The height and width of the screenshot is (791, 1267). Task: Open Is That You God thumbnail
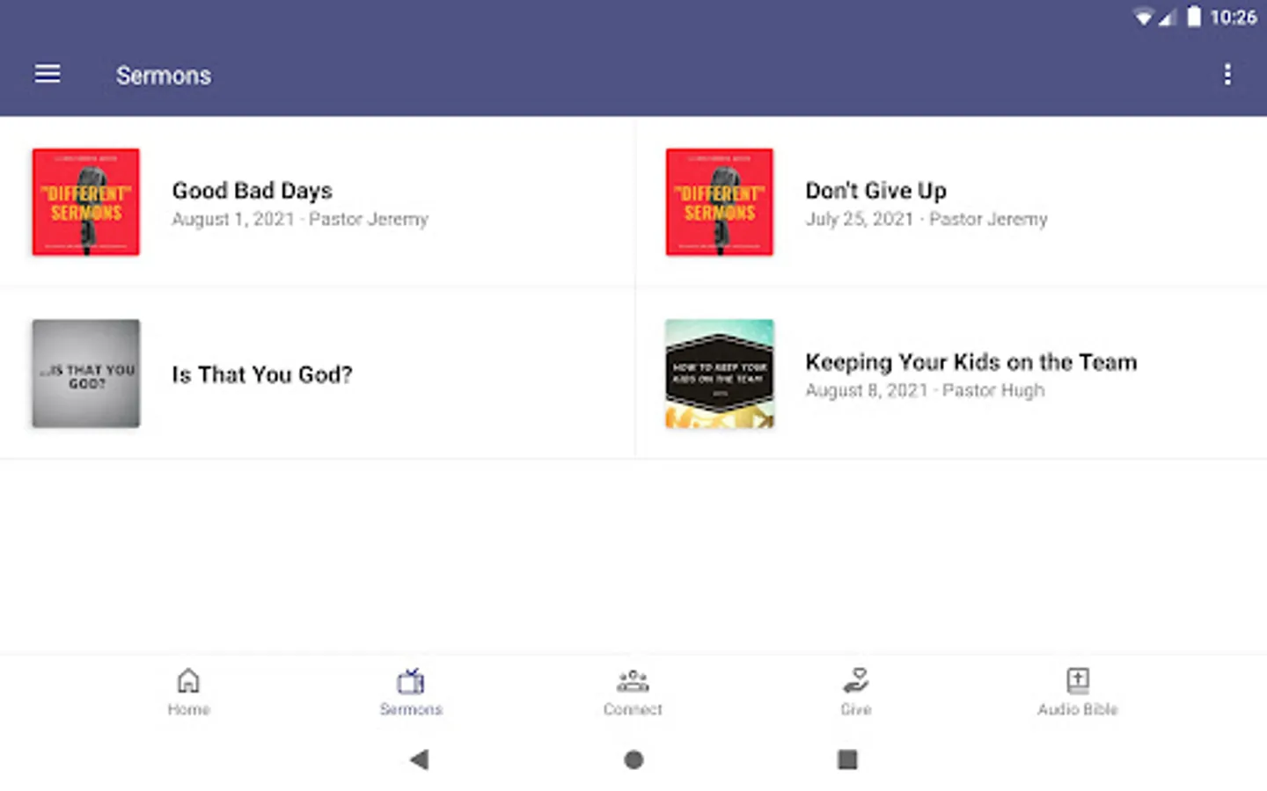(x=86, y=374)
